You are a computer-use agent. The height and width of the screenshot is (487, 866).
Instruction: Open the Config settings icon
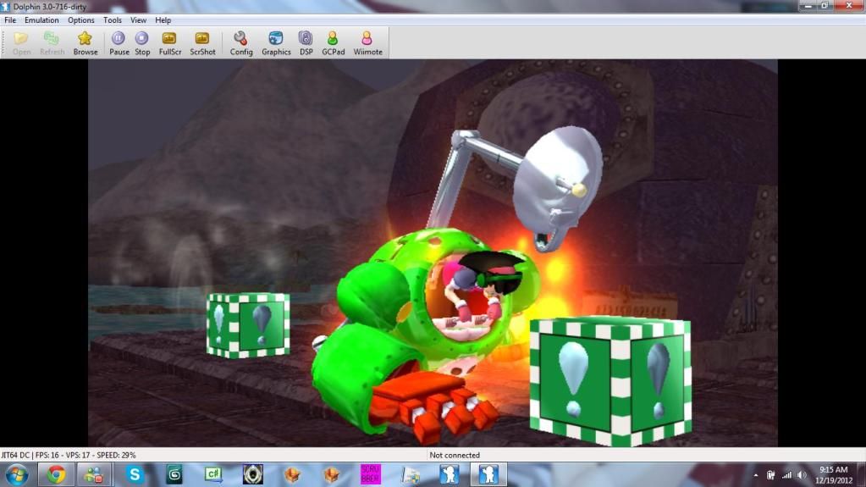click(x=240, y=43)
